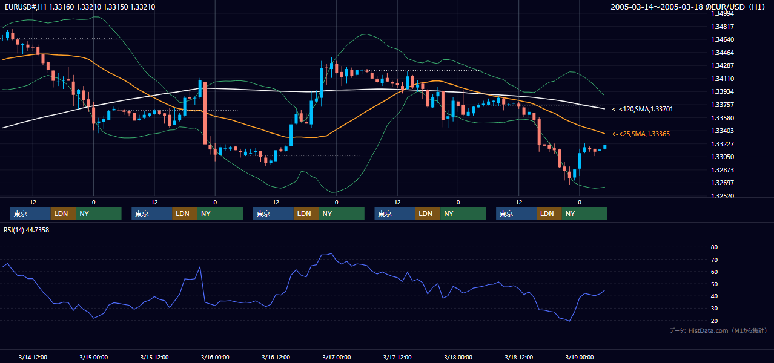The height and width of the screenshot is (363, 774).
Task: Click the 東京 session block above 3/16 12:00
Action: (273, 214)
